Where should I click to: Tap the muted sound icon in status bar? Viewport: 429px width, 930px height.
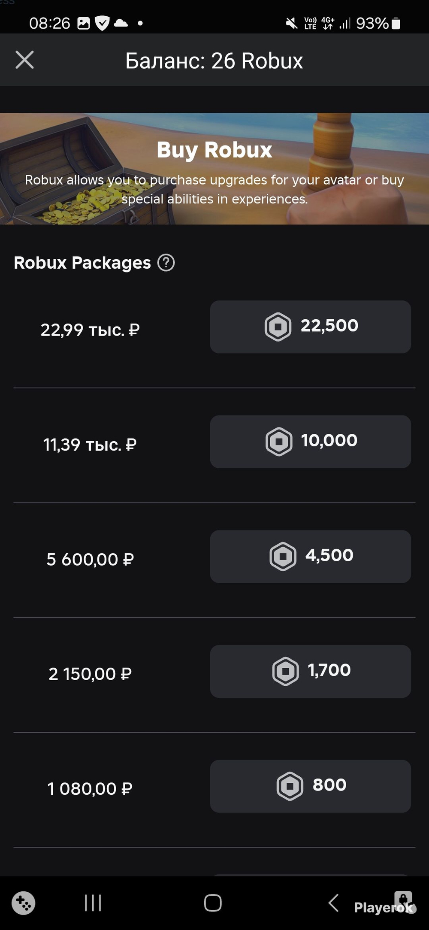[291, 23]
